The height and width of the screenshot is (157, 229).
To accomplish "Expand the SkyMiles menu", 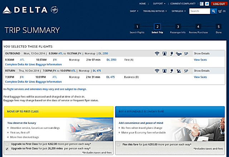I will click(x=179, y=11).
